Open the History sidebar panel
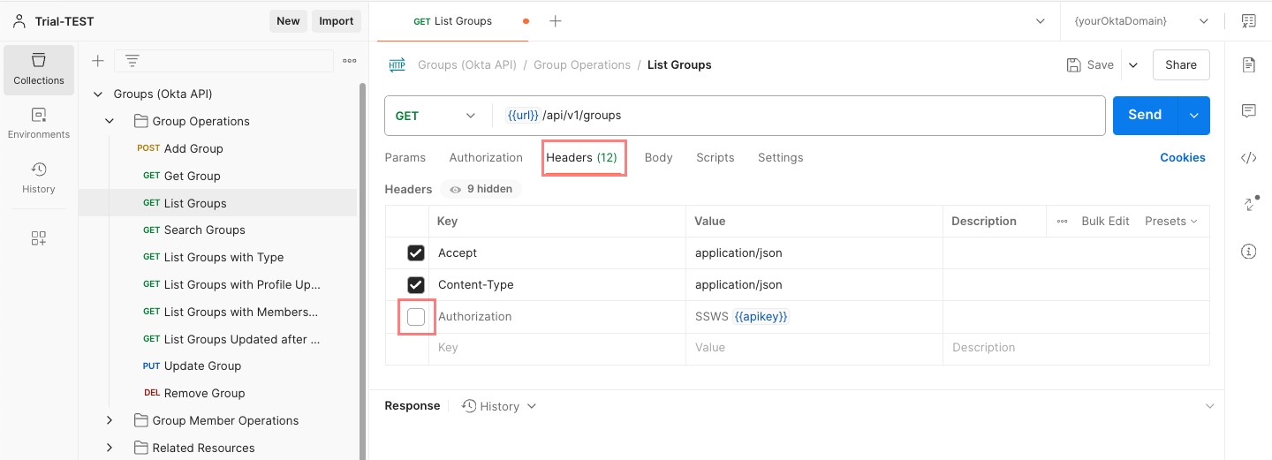 coord(38,177)
